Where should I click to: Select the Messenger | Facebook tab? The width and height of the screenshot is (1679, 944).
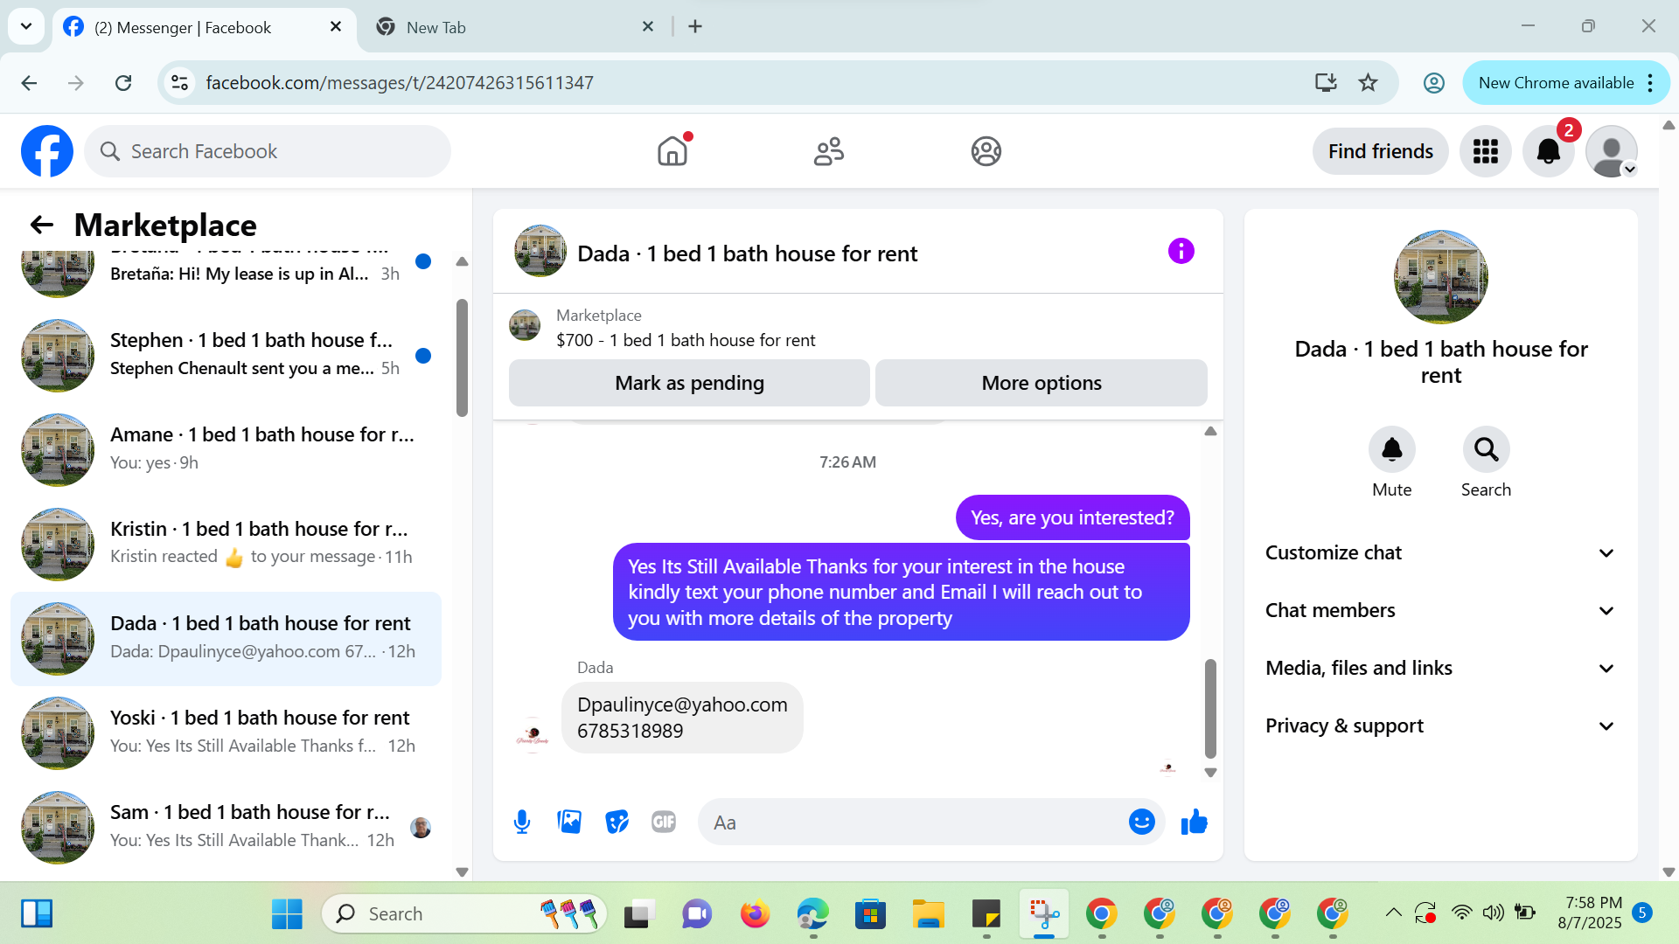pos(205,27)
